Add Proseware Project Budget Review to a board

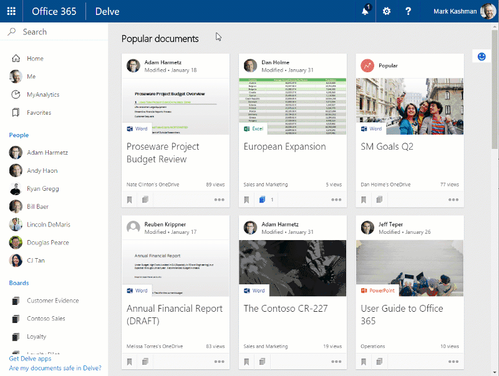(x=145, y=200)
